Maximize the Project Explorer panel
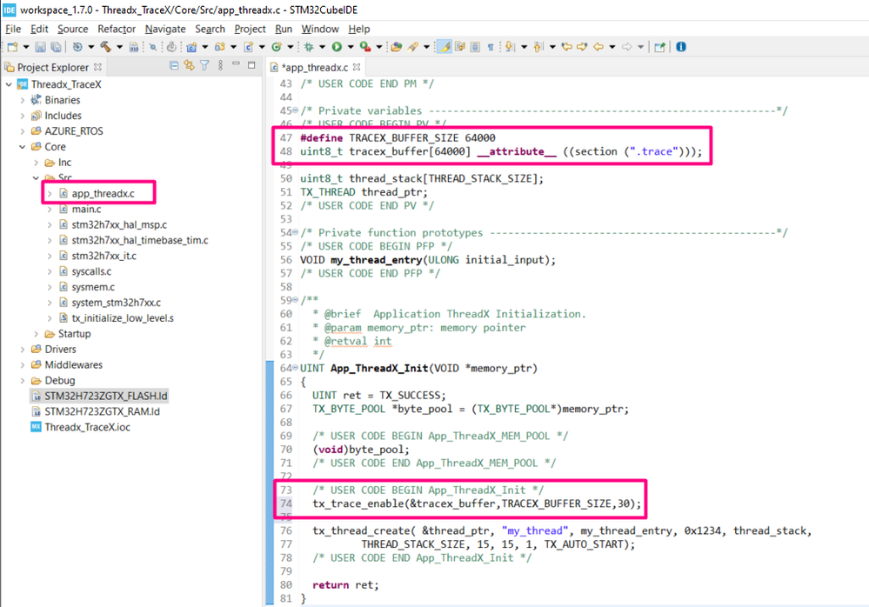 (251, 65)
